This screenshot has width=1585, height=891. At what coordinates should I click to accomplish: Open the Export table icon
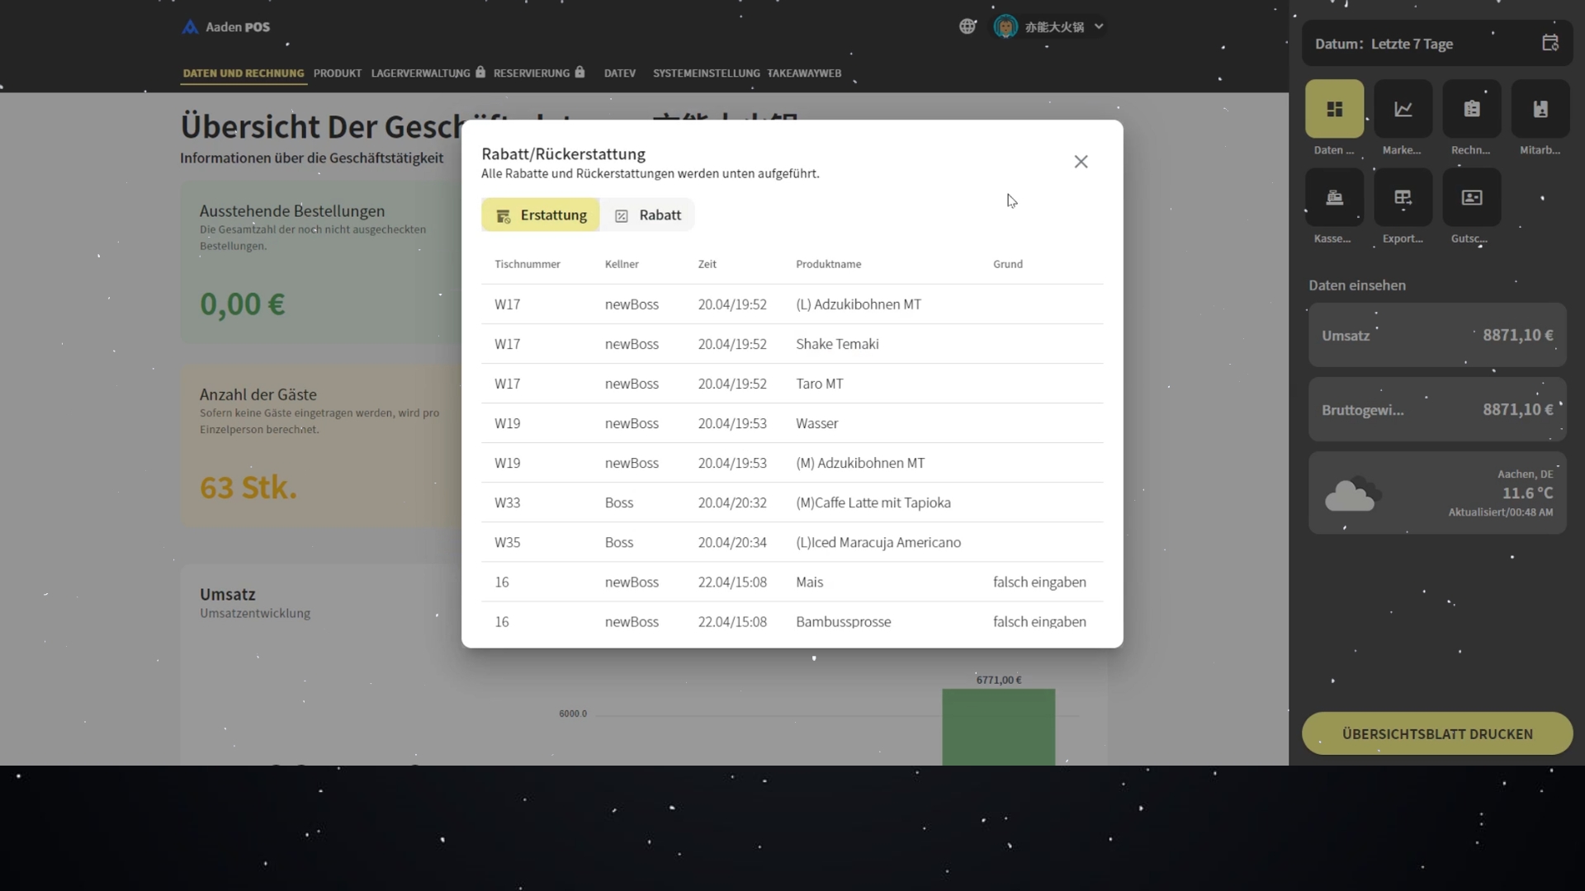pos(1403,197)
